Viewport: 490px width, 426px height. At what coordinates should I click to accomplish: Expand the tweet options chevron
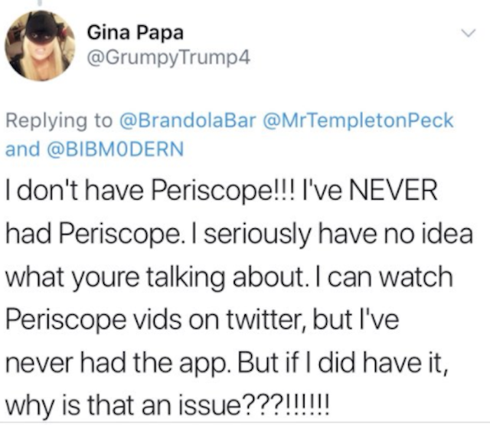469,32
